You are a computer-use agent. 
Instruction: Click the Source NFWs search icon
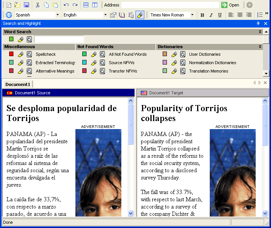pyautogui.click(x=102, y=63)
